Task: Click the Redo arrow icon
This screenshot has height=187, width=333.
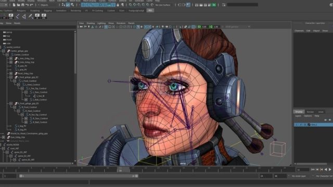Action: point(32,5)
